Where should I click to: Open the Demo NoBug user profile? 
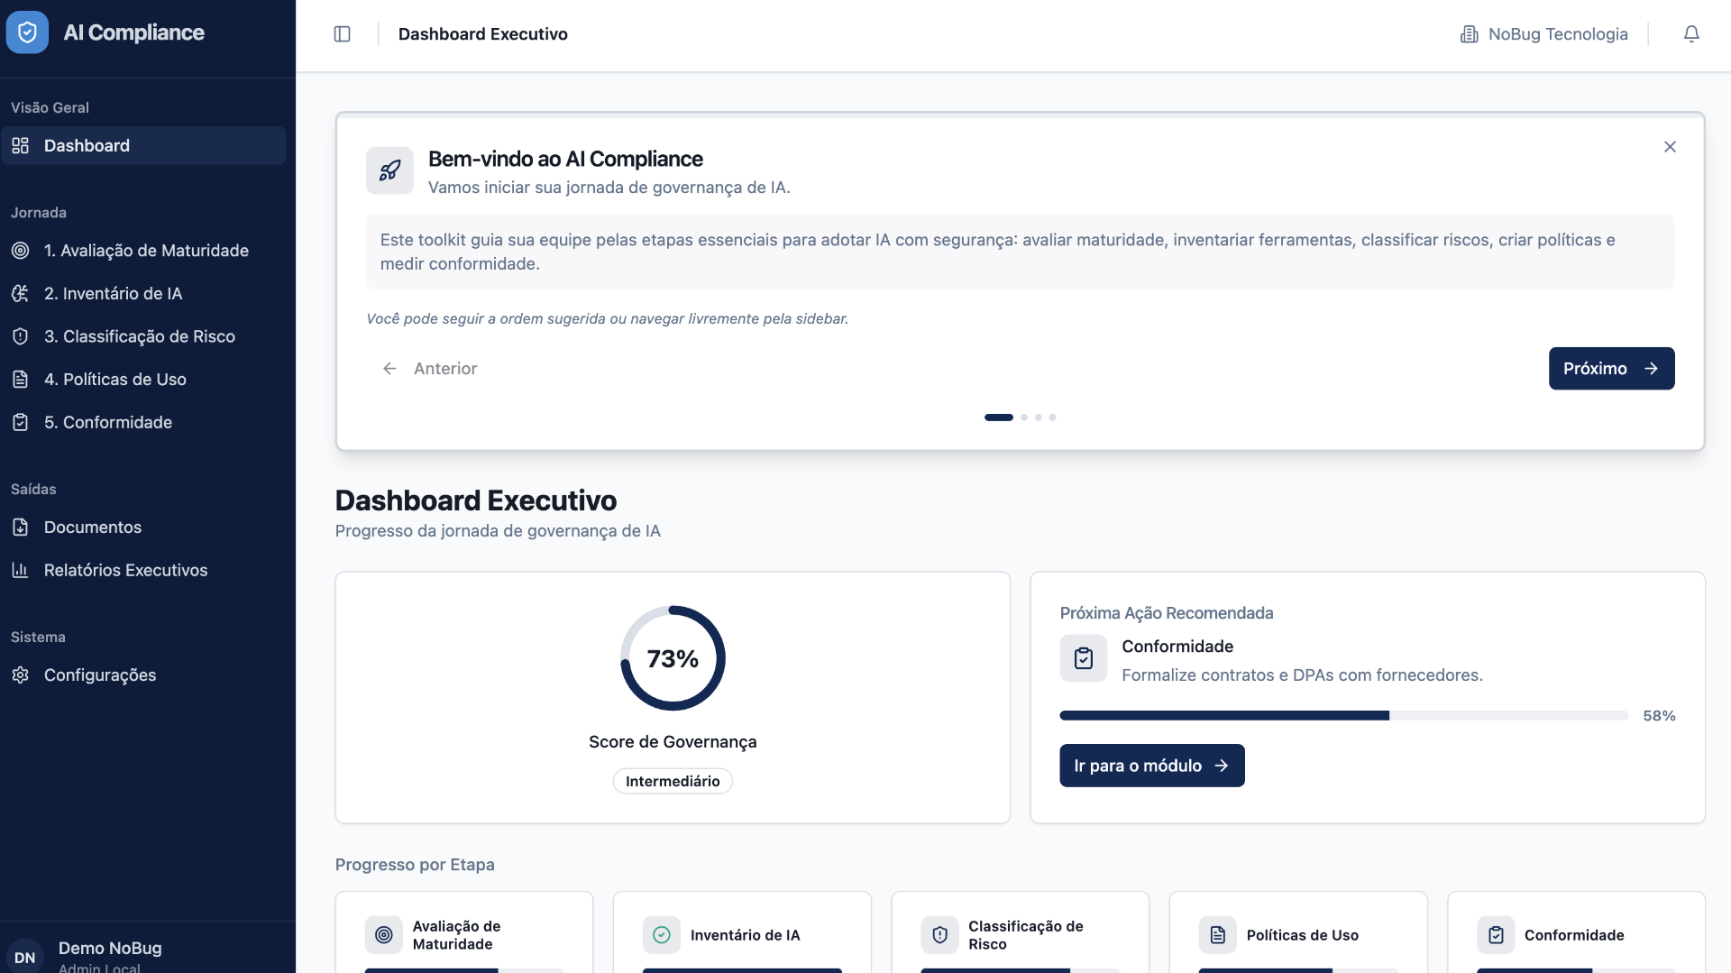click(108, 954)
